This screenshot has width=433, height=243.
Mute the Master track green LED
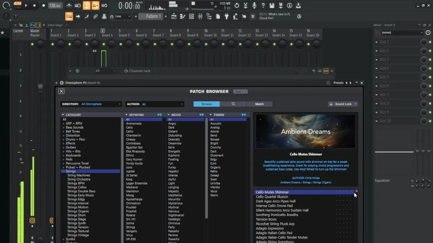tap(32, 44)
